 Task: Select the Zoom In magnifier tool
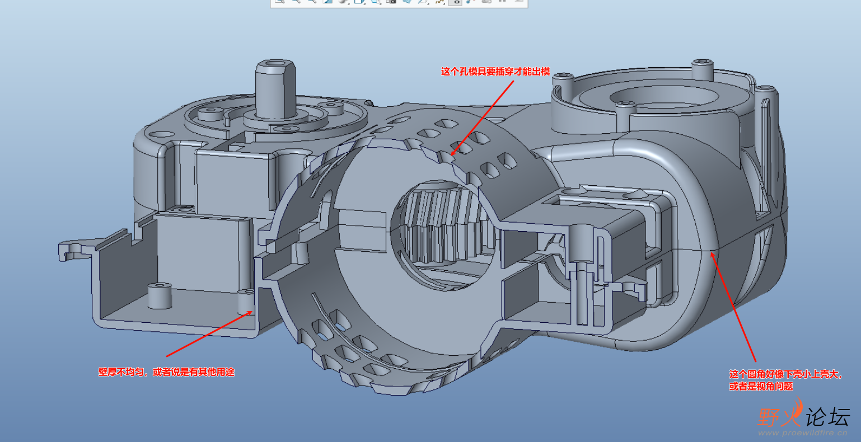[295, 3]
